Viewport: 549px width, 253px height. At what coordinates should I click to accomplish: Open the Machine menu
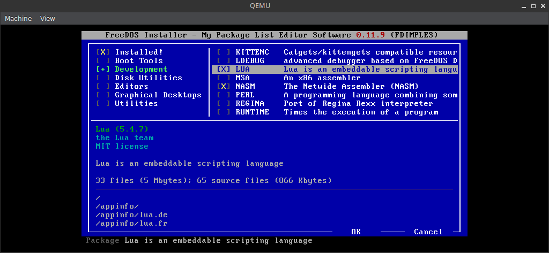click(18, 19)
